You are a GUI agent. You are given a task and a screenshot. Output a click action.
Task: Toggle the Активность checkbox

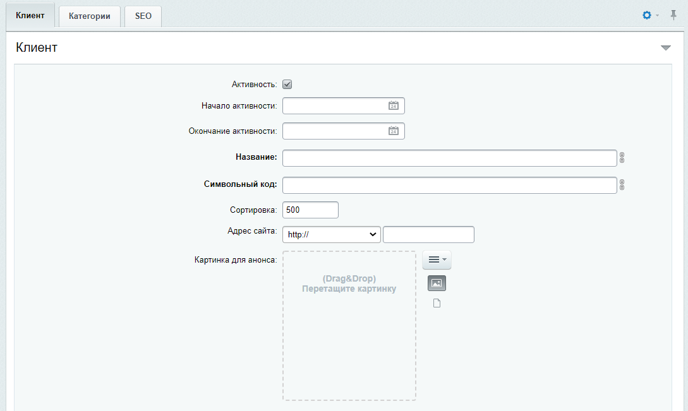point(287,84)
